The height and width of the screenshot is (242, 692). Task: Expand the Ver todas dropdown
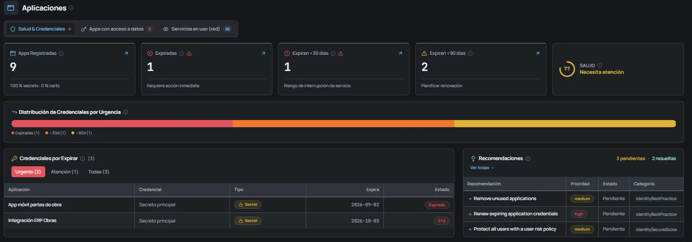click(482, 168)
